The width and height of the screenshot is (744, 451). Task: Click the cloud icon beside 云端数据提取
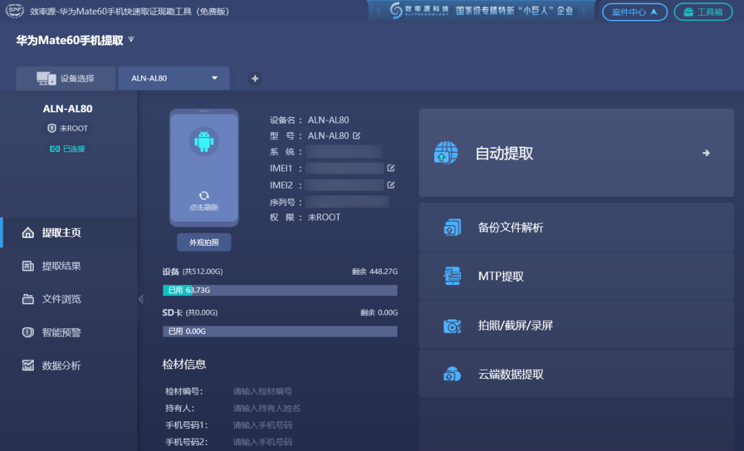point(452,374)
